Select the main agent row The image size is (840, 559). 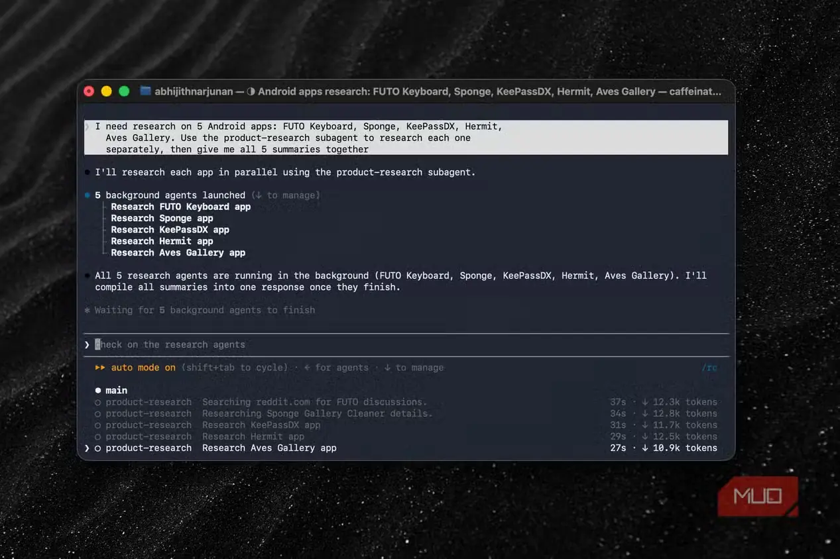point(406,391)
